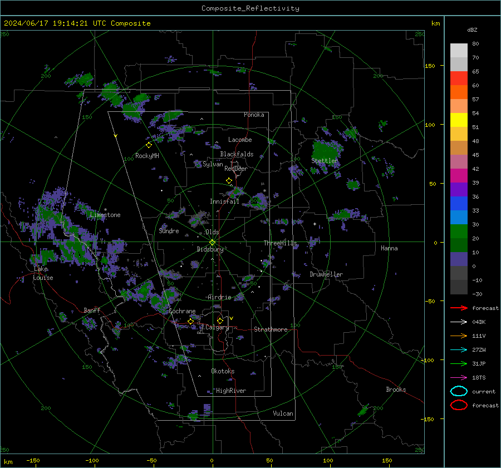This screenshot has height=468, width=501.
Task: Click the cyan current ellipse icon
Action: coord(459,391)
